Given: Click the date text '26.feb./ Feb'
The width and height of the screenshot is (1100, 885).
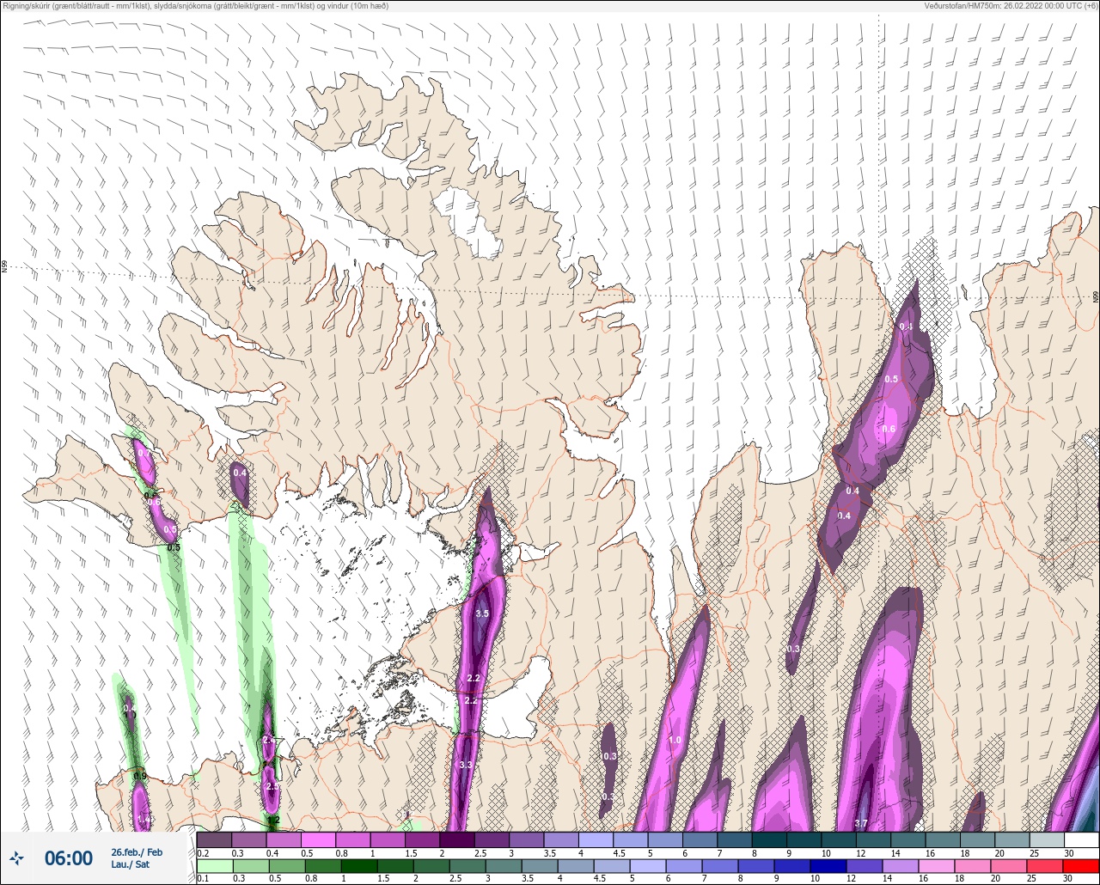Looking at the screenshot, I should tap(137, 851).
